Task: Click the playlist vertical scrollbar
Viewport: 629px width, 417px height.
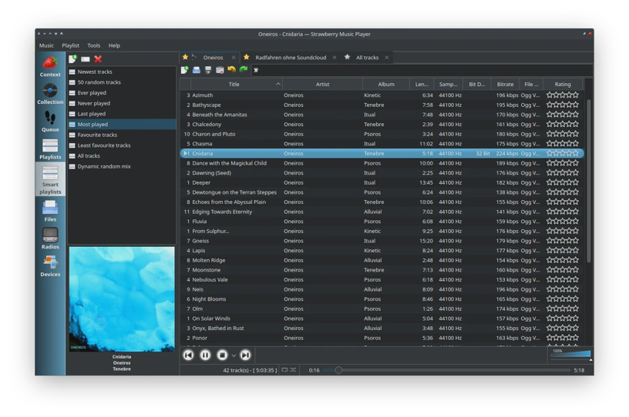Action: [589, 180]
